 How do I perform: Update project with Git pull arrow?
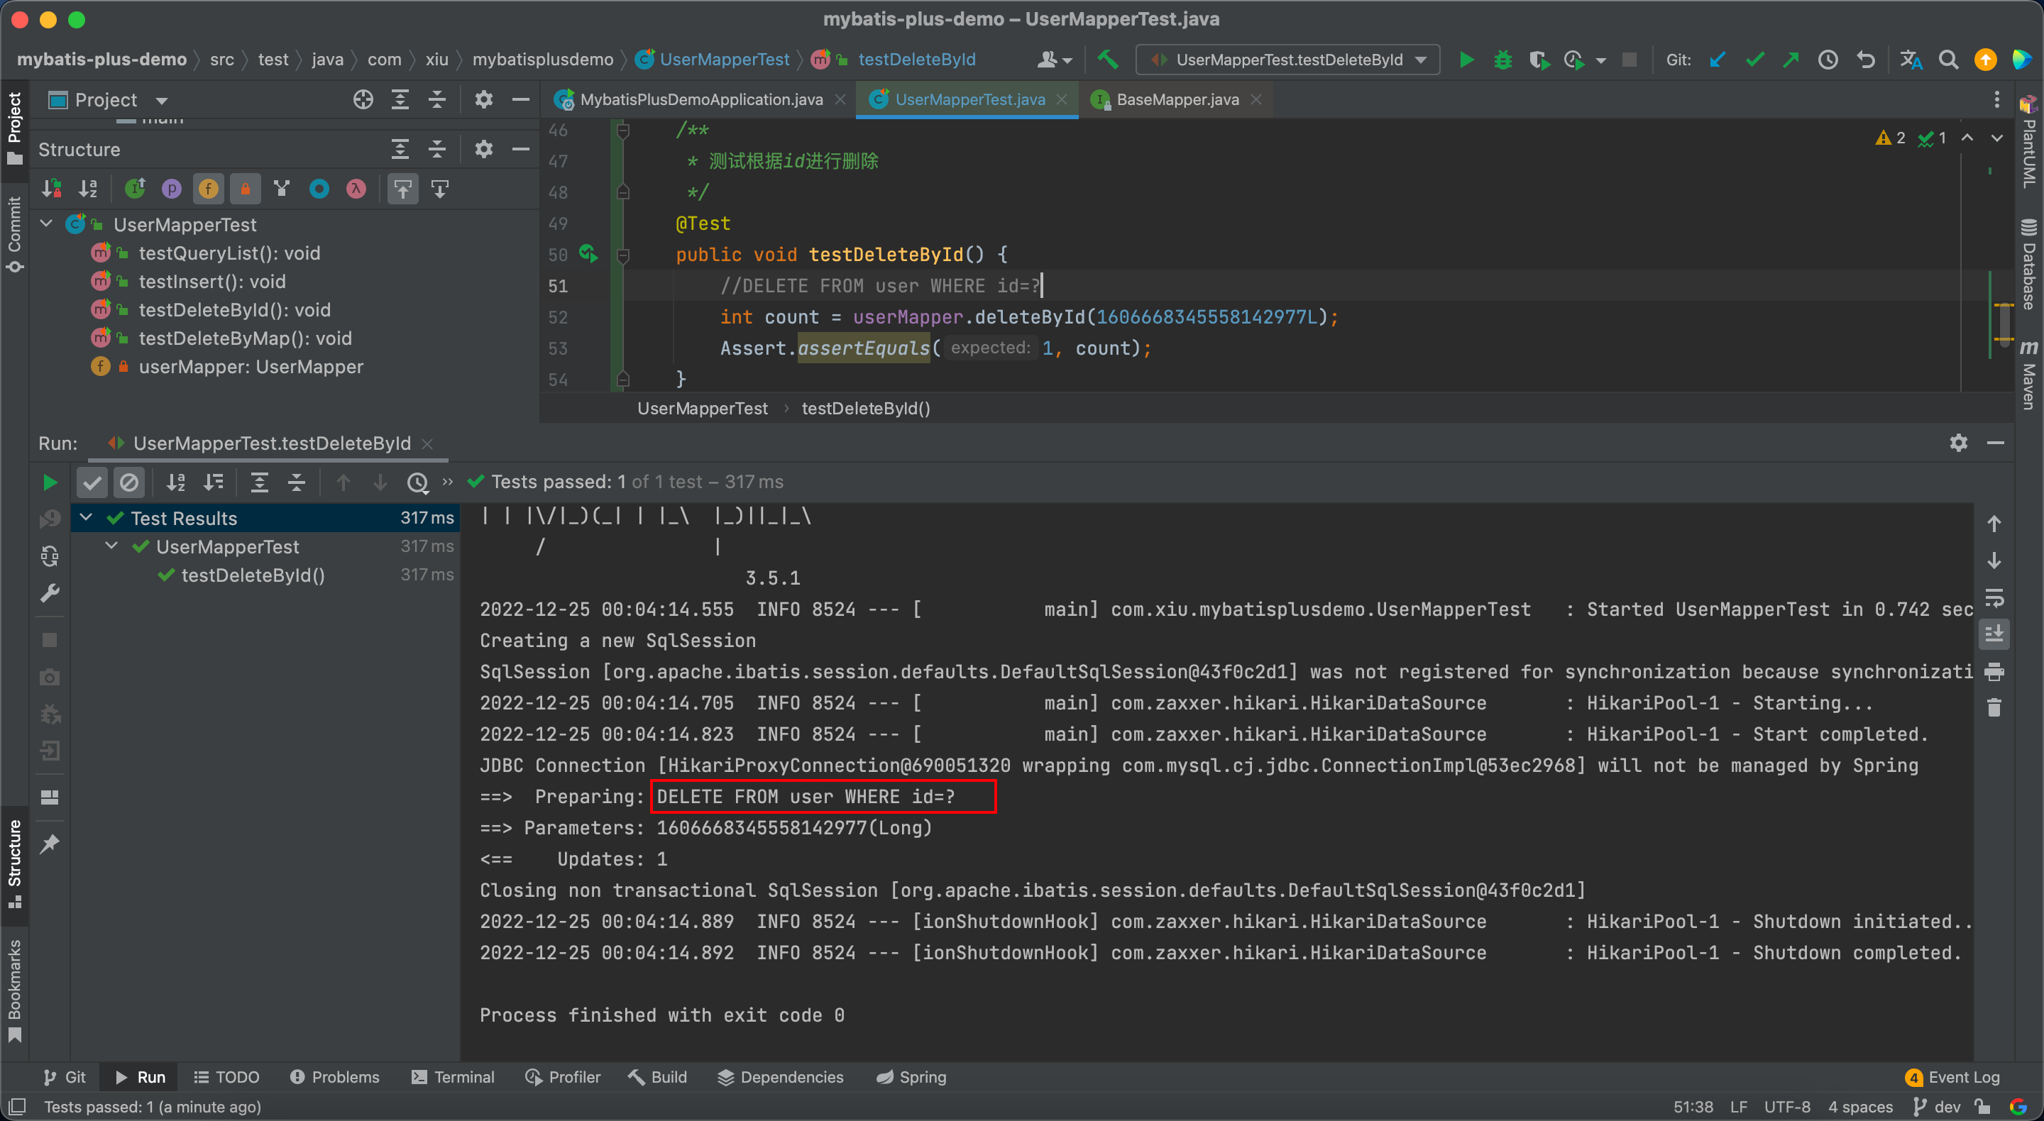[1718, 60]
